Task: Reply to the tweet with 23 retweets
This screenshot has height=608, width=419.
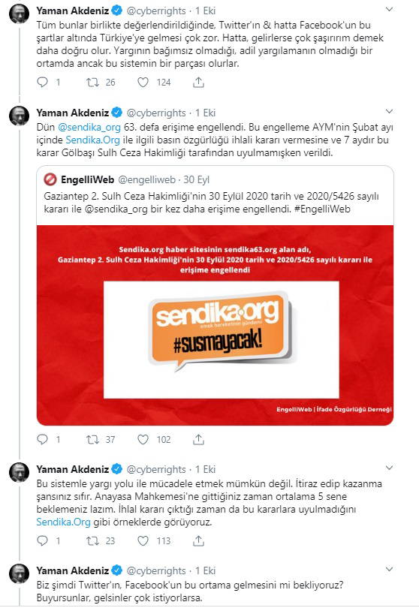Action: click(42, 540)
